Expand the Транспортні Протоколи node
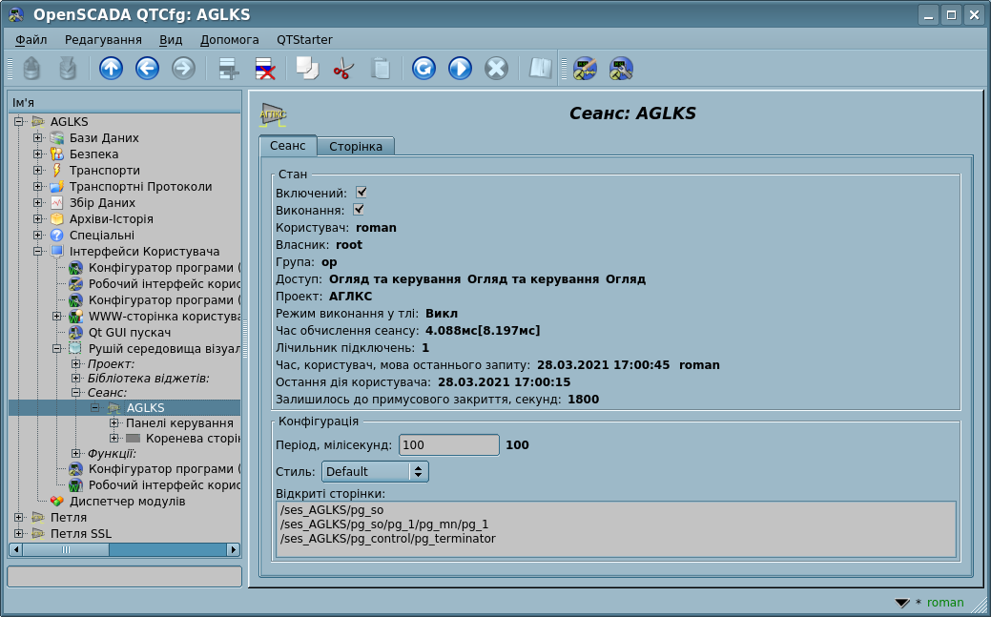991x617 pixels. pyautogui.click(x=38, y=187)
